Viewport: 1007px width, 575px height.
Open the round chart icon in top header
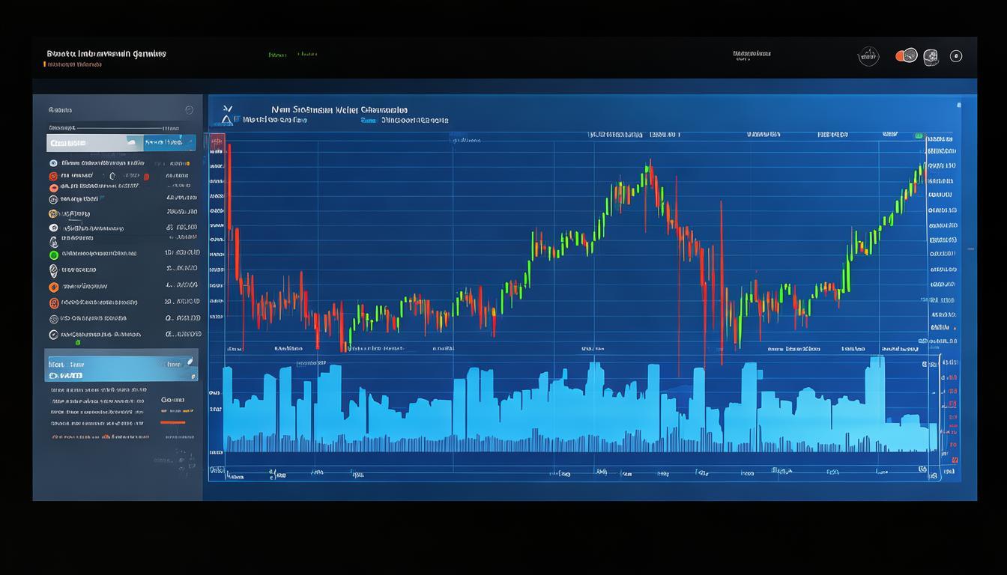tap(868, 56)
